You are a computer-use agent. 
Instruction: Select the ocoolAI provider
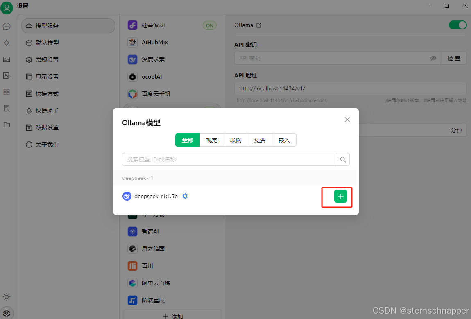(172, 77)
